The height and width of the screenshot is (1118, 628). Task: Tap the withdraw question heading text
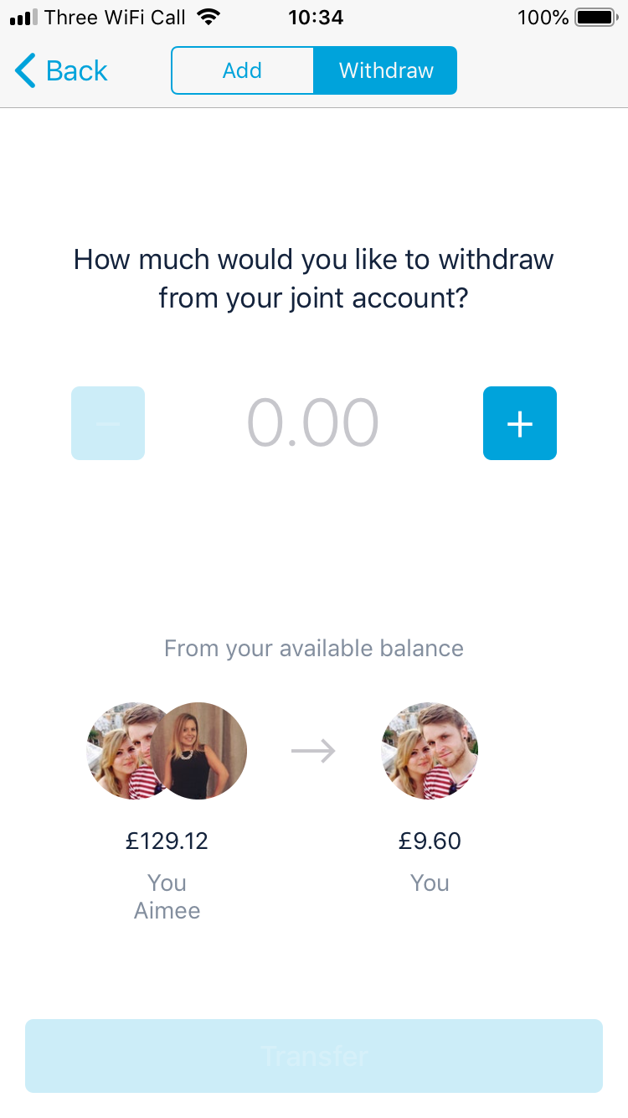tap(314, 278)
